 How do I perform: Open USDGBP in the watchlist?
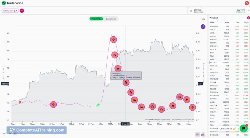[x=229, y=46]
